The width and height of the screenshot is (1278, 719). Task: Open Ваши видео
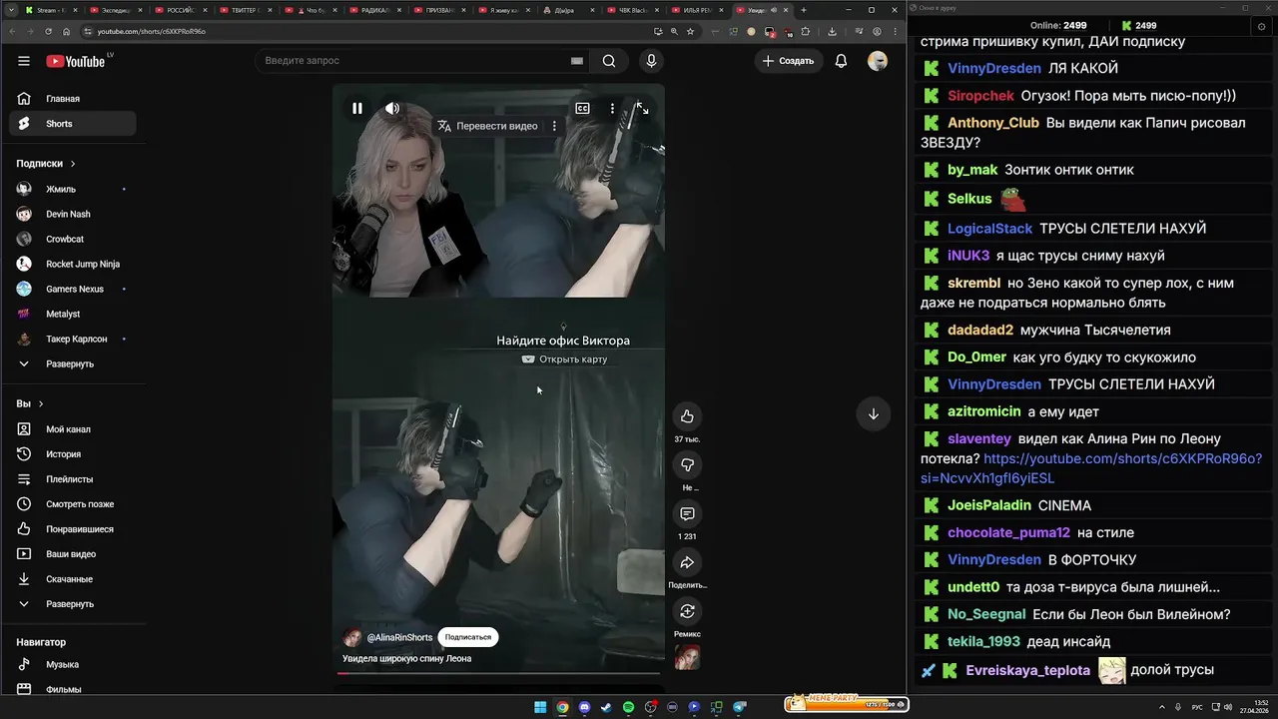[x=73, y=554]
